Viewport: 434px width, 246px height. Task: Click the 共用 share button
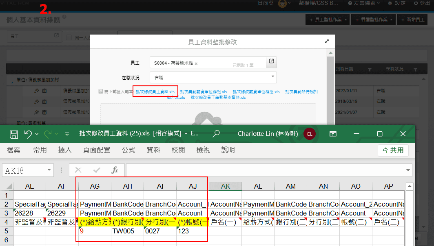click(x=393, y=150)
